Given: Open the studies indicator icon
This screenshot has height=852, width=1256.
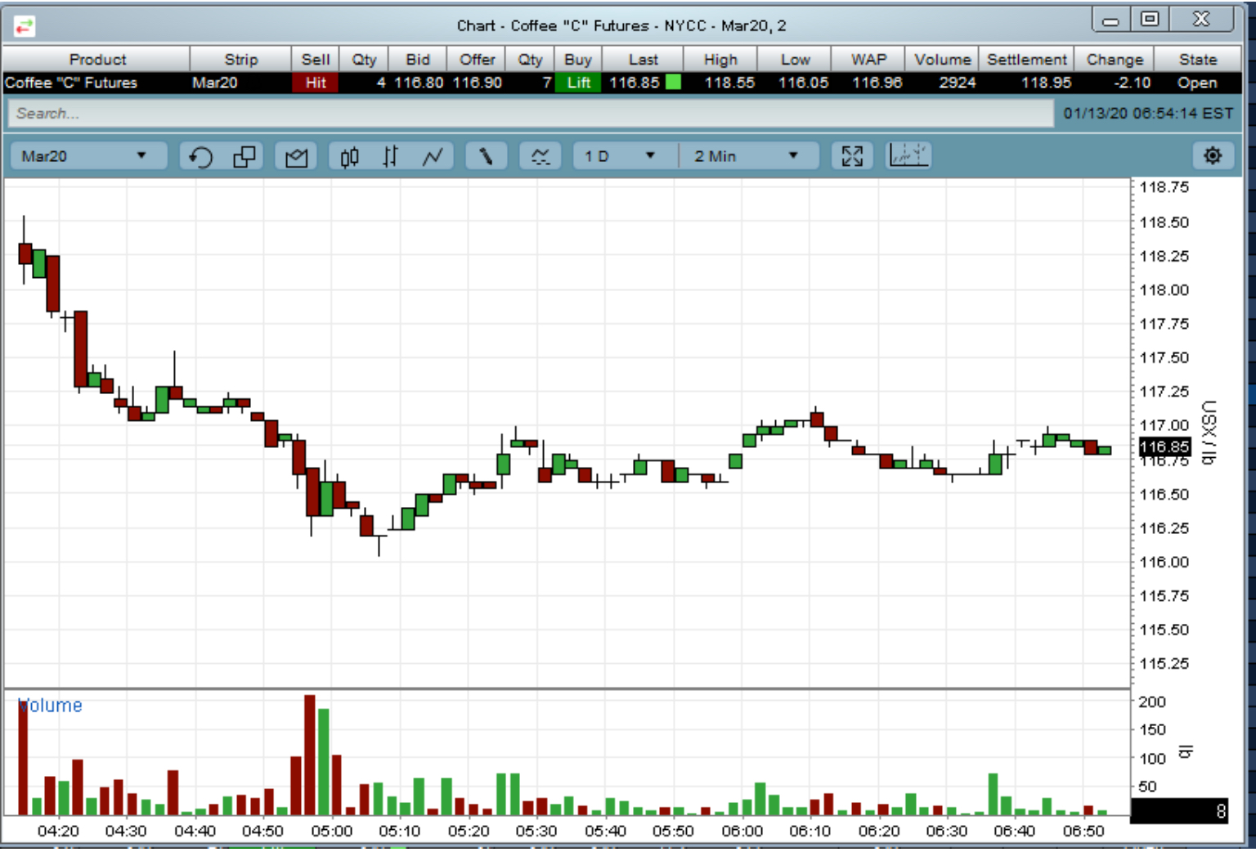Looking at the screenshot, I should point(541,156).
